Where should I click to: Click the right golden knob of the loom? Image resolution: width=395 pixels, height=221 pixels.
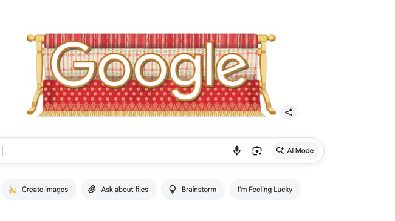[272, 38]
